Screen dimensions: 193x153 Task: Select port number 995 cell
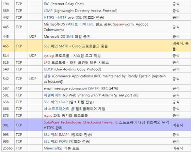(8, 141)
